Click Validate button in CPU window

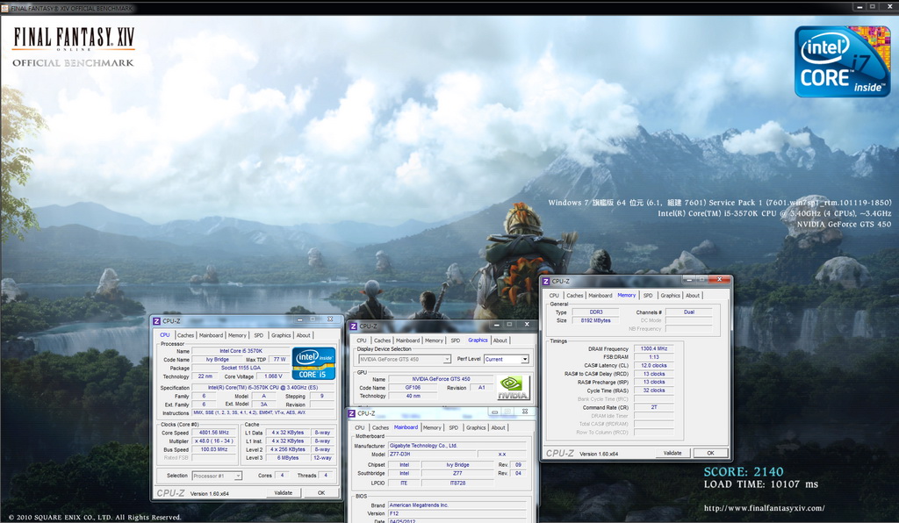point(284,492)
